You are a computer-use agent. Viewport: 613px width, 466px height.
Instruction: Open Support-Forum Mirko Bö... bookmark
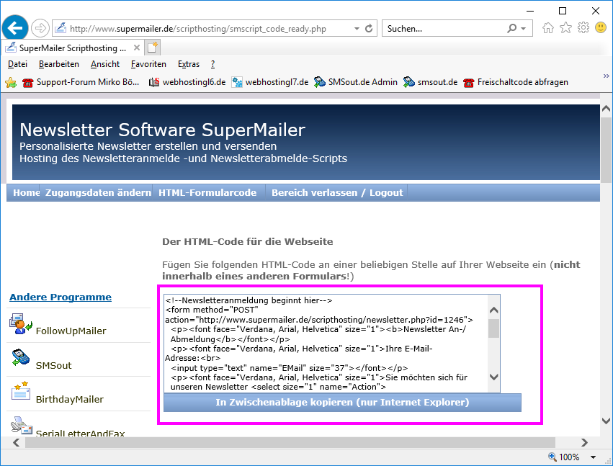pos(81,82)
